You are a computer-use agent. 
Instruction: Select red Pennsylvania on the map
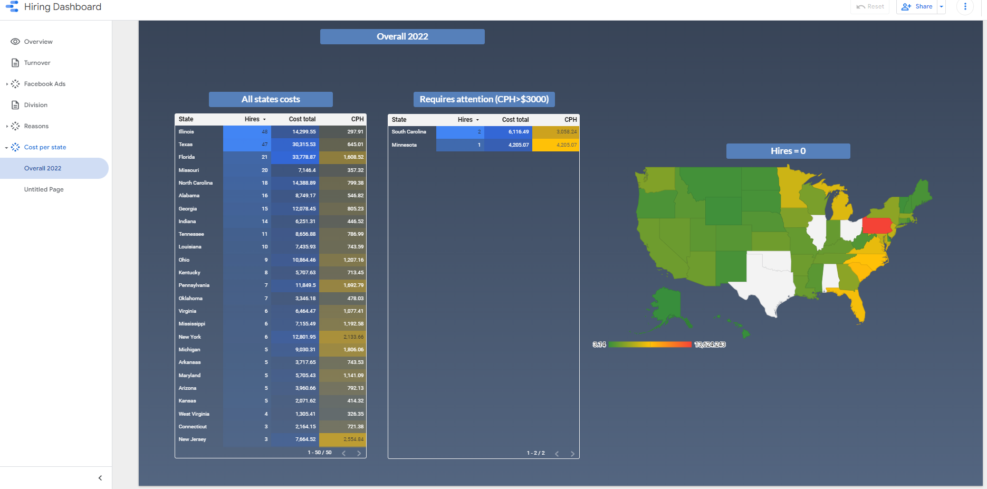tap(876, 226)
